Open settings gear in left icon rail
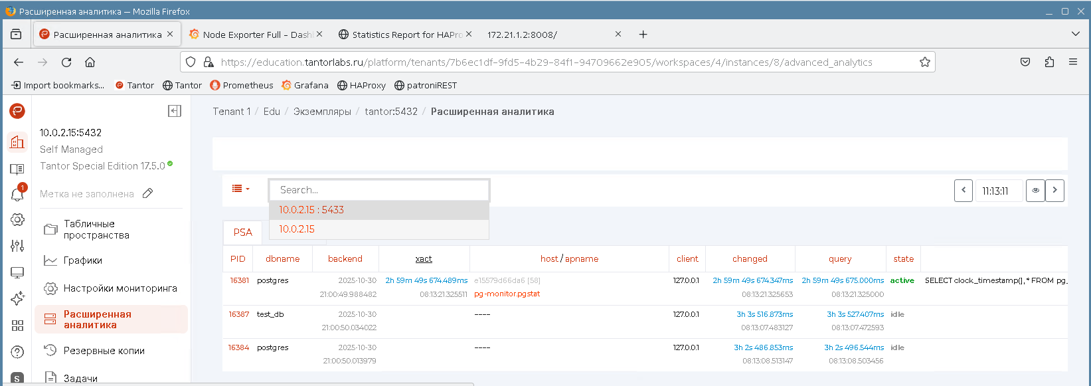Image resolution: width=1091 pixels, height=386 pixels. coord(17,220)
